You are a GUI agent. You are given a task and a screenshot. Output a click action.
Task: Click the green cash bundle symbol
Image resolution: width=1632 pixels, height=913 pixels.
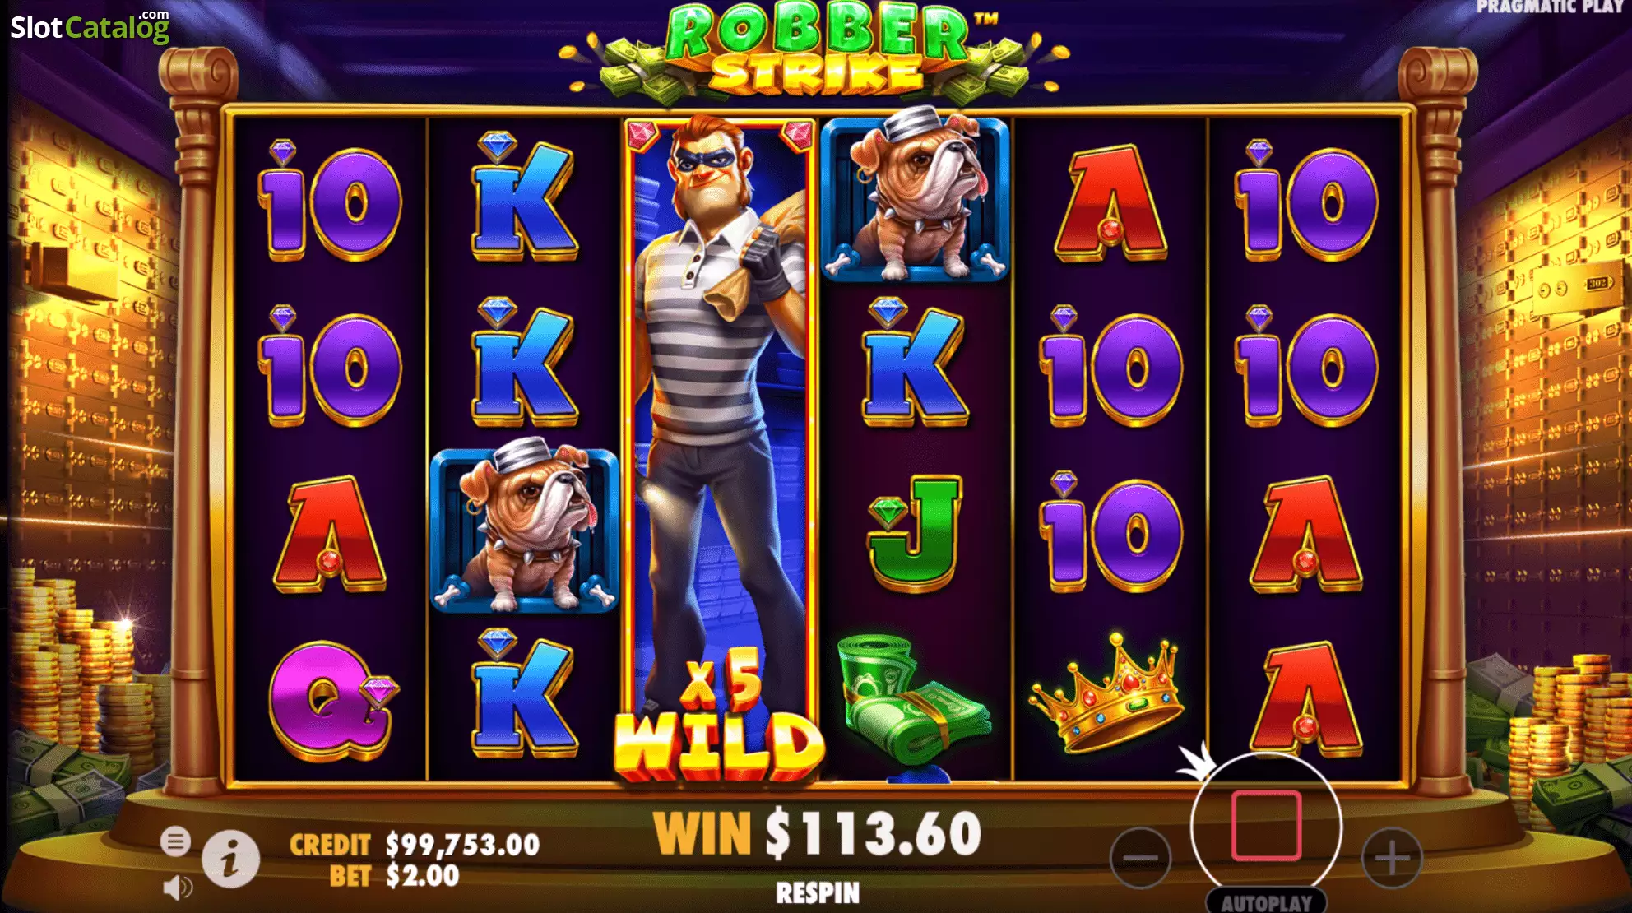[x=911, y=698]
